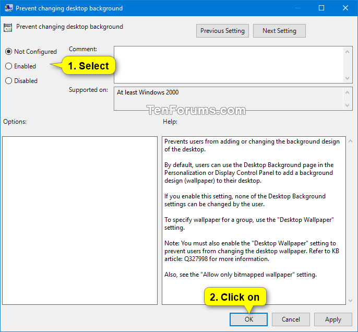Click Supported on box scroll up arrow
Image resolution: width=358 pixels, height=332 pixels.
(347, 92)
